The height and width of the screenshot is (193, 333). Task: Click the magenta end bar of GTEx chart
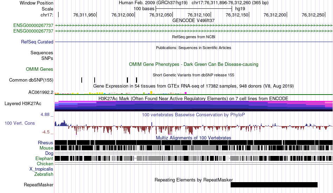click(186, 93)
